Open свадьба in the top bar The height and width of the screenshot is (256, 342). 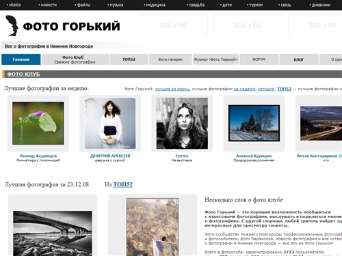196,5
